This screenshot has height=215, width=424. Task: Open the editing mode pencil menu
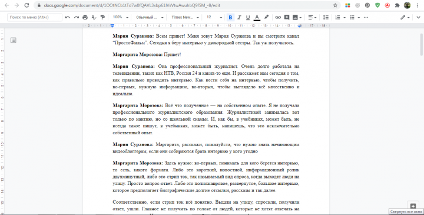405,17
